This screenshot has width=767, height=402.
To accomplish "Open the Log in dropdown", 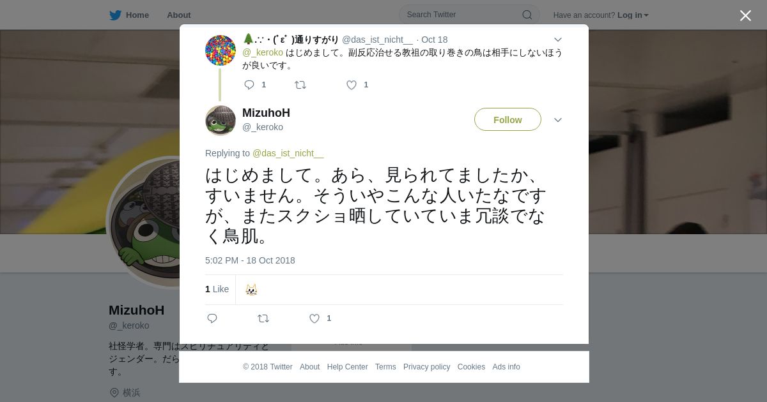I will pyautogui.click(x=633, y=15).
